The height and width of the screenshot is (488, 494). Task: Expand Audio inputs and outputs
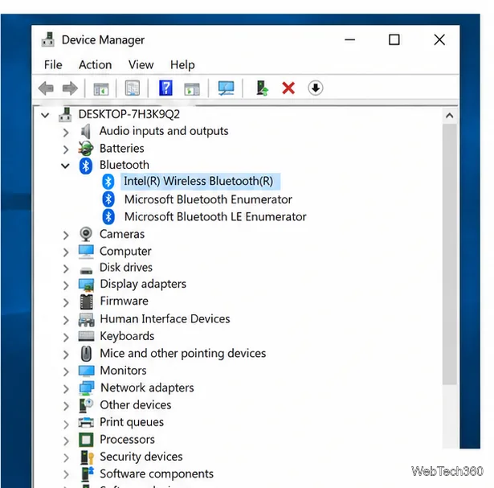pyautogui.click(x=66, y=133)
